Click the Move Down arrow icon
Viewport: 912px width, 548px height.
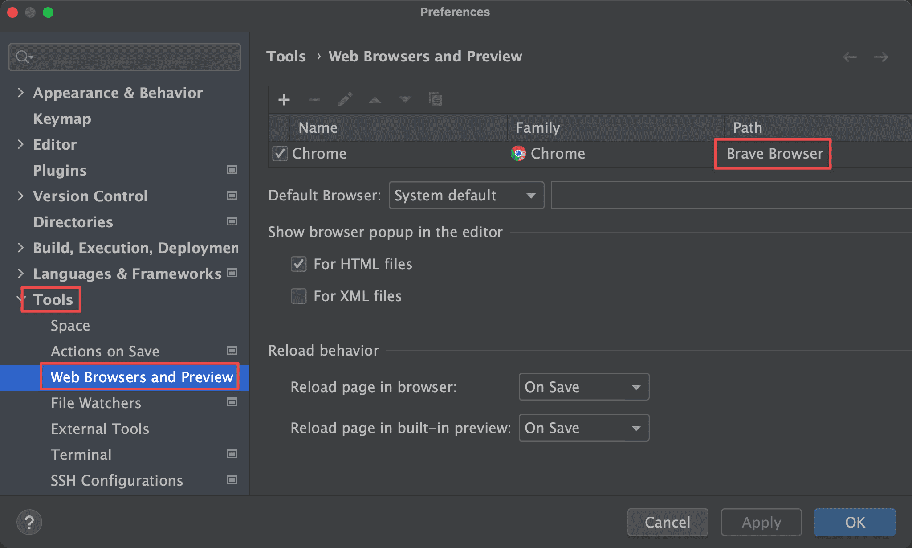click(405, 100)
